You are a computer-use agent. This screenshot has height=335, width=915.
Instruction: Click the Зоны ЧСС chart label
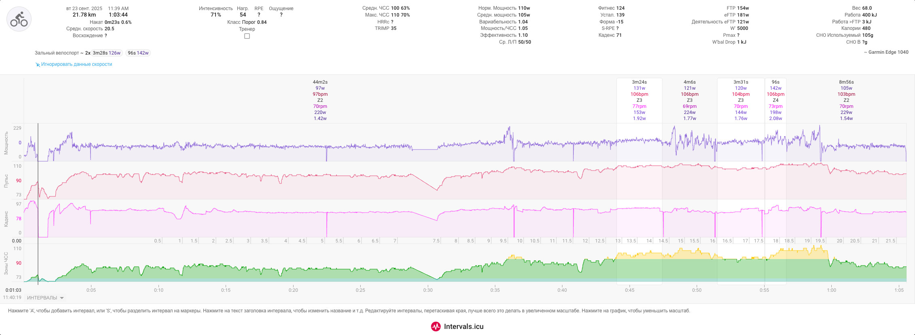pyautogui.click(x=6, y=263)
